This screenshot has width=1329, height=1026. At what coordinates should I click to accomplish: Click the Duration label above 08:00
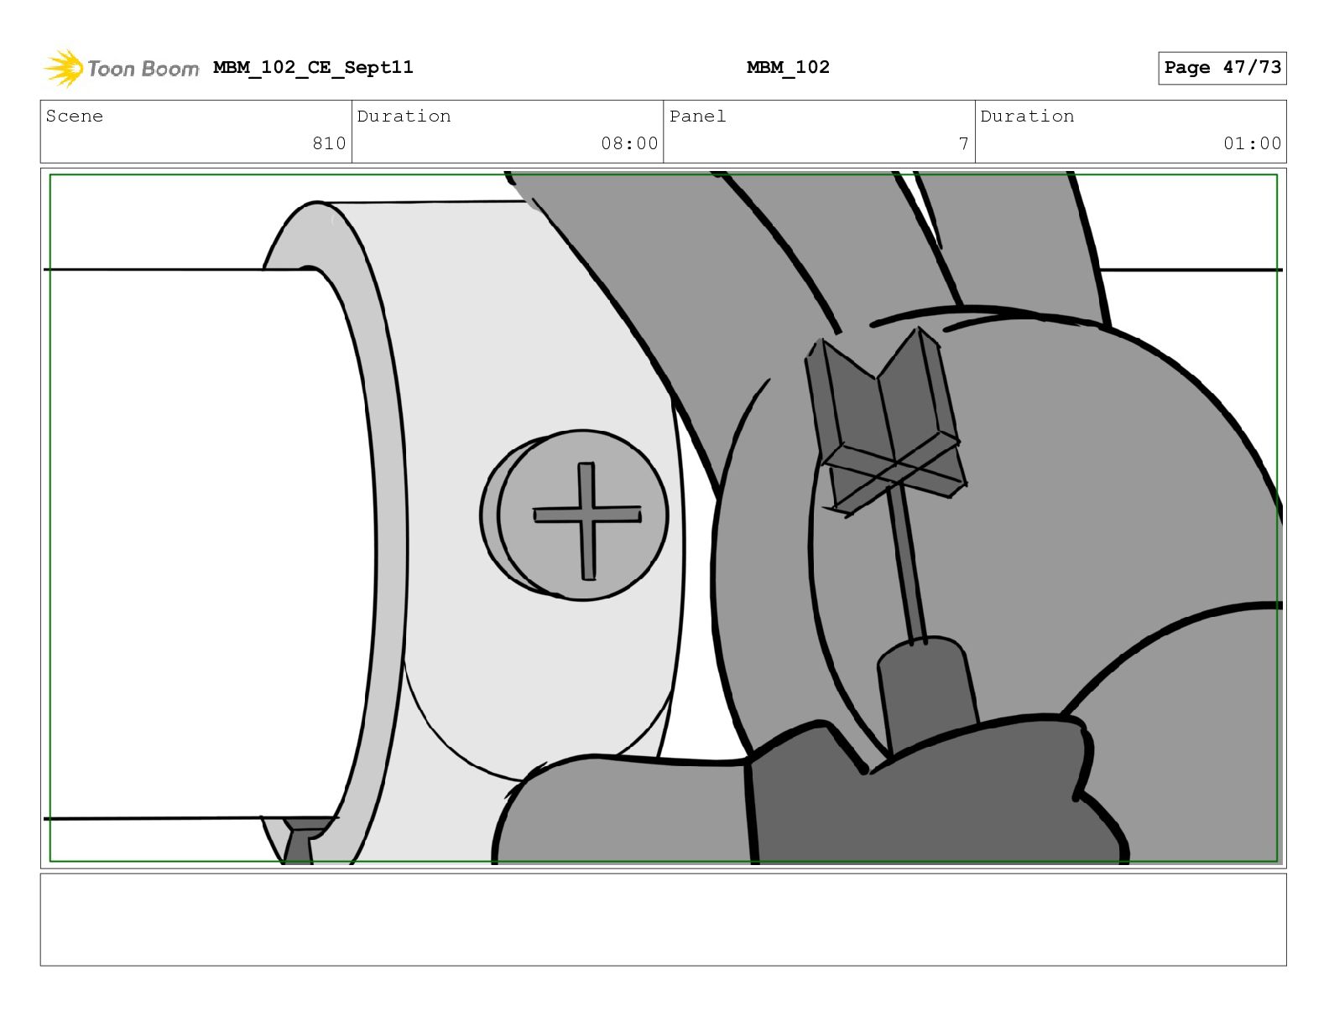[x=404, y=116]
